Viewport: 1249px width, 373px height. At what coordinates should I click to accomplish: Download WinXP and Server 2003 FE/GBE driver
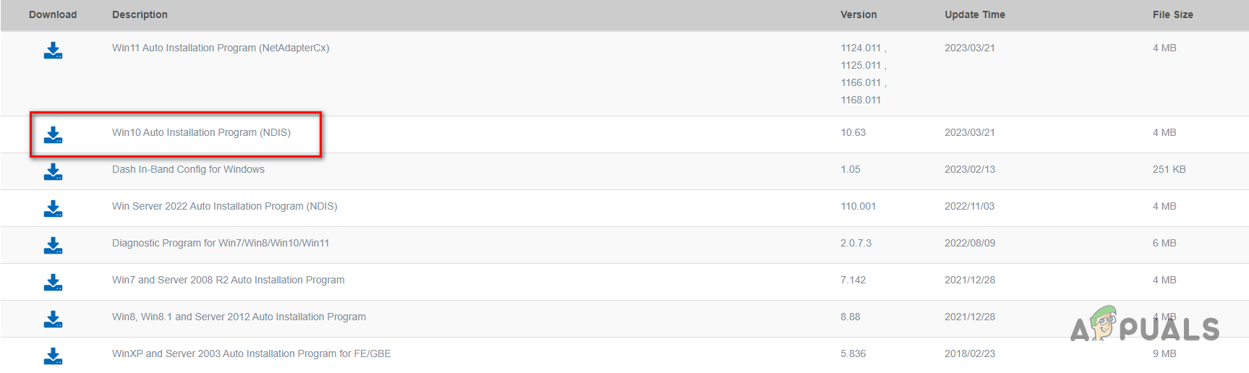pyautogui.click(x=53, y=356)
